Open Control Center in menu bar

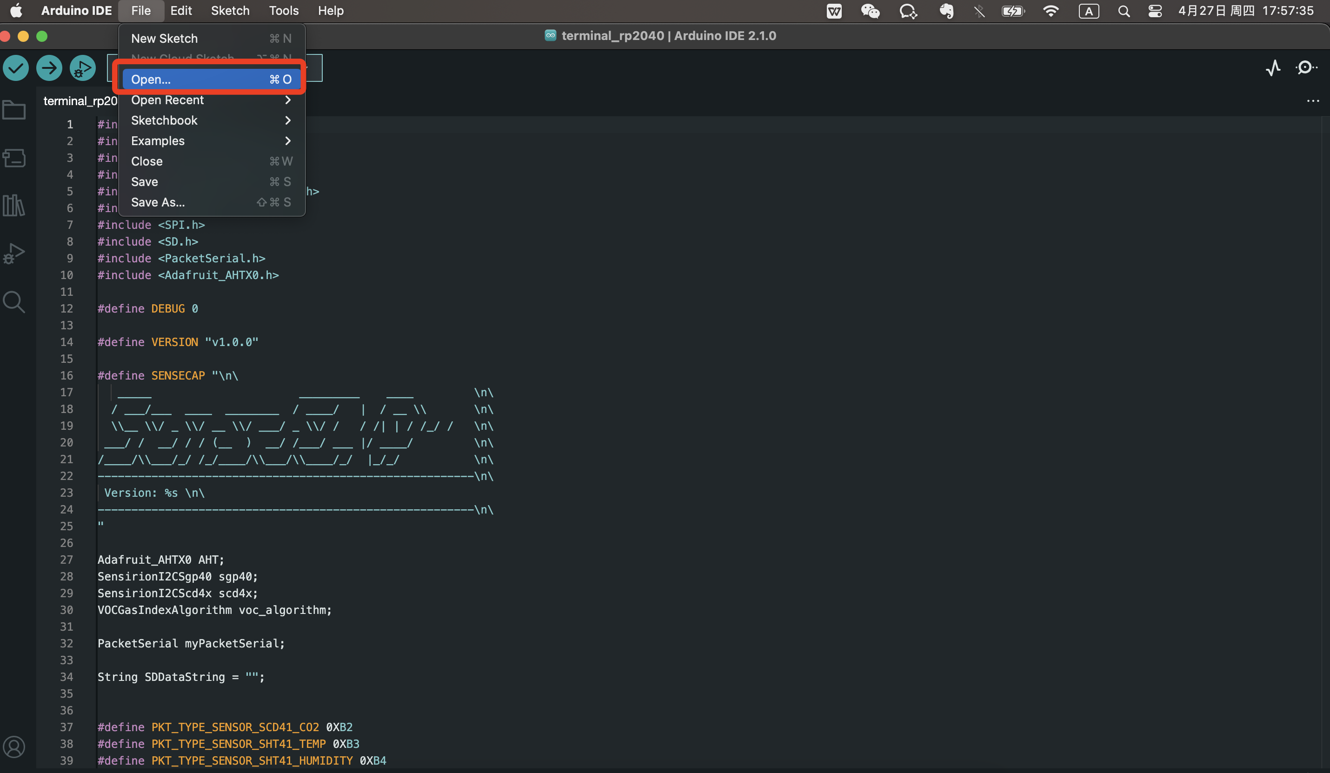(1155, 11)
